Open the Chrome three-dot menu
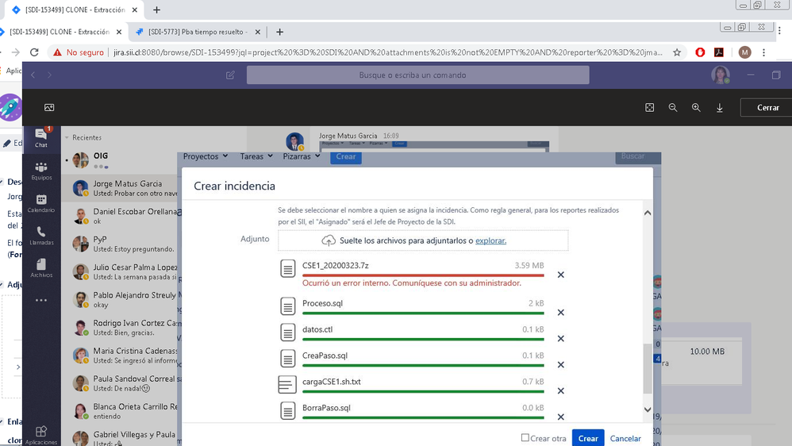The width and height of the screenshot is (792, 446). [x=763, y=52]
